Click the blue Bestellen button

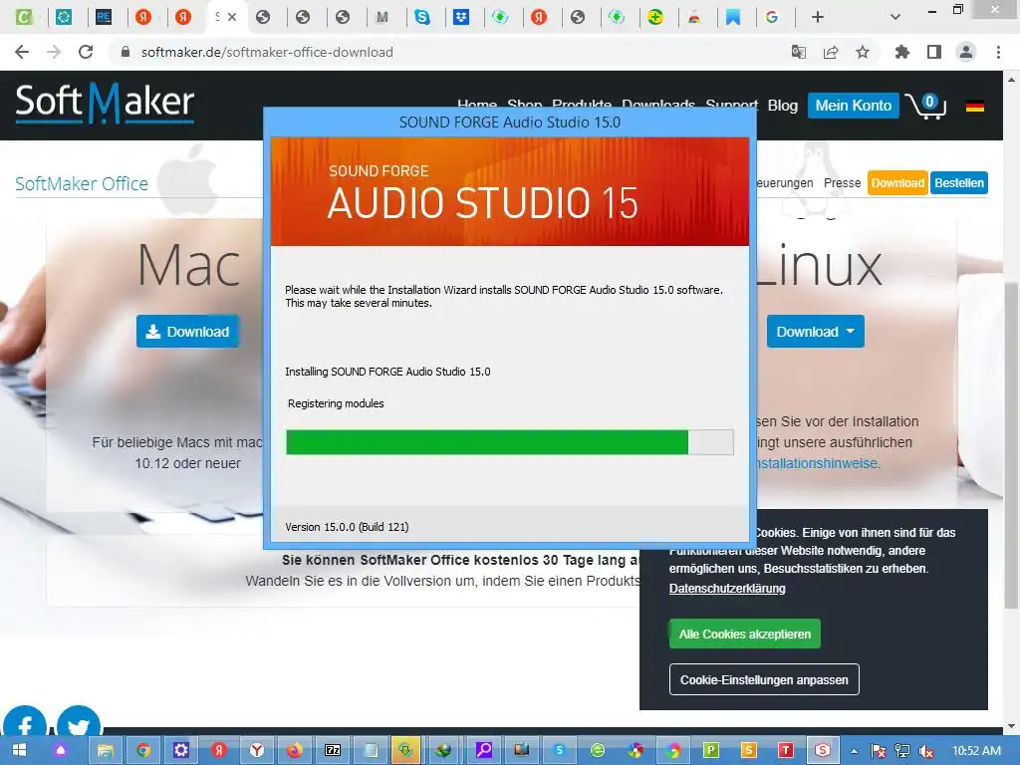tap(959, 183)
